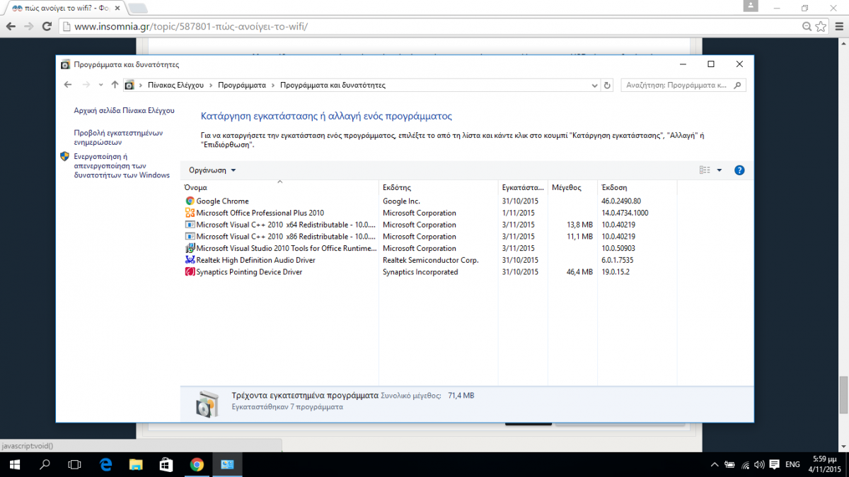Close the Chrome wifi tab

(116, 7)
